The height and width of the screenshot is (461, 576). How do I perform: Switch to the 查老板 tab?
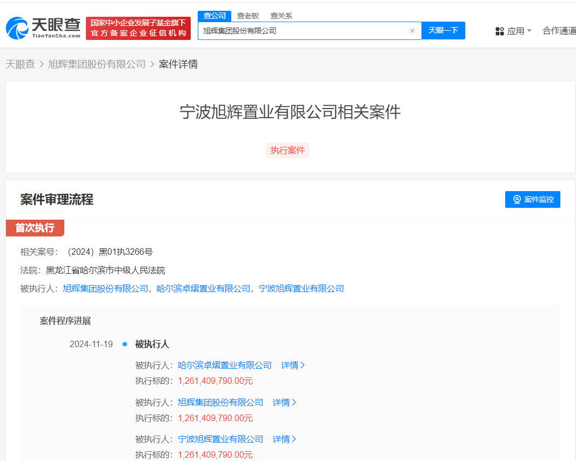(248, 16)
